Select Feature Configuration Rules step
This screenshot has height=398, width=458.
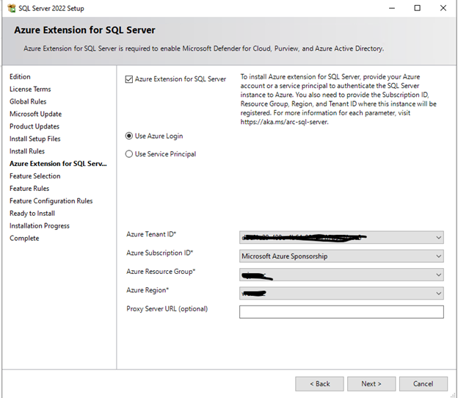coord(51,201)
